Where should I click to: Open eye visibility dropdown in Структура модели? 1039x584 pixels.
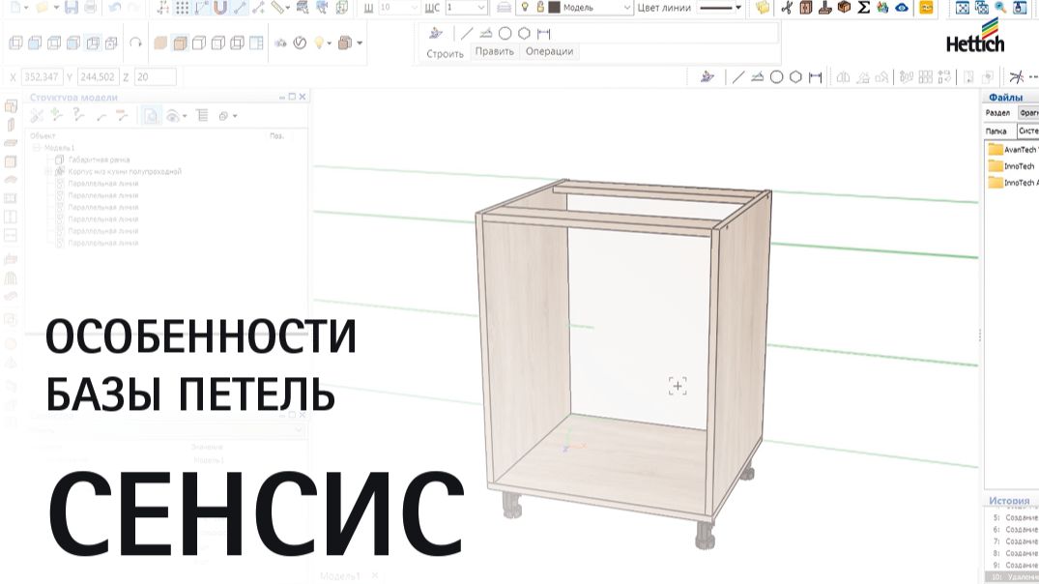coord(185,116)
